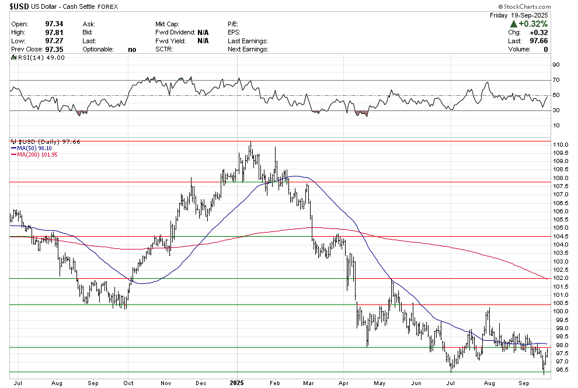Image resolution: width=578 pixels, height=388 pixels.
Task: Switch to the US Dollar - Cash Settle title
Action: click(x=64, y=6)
